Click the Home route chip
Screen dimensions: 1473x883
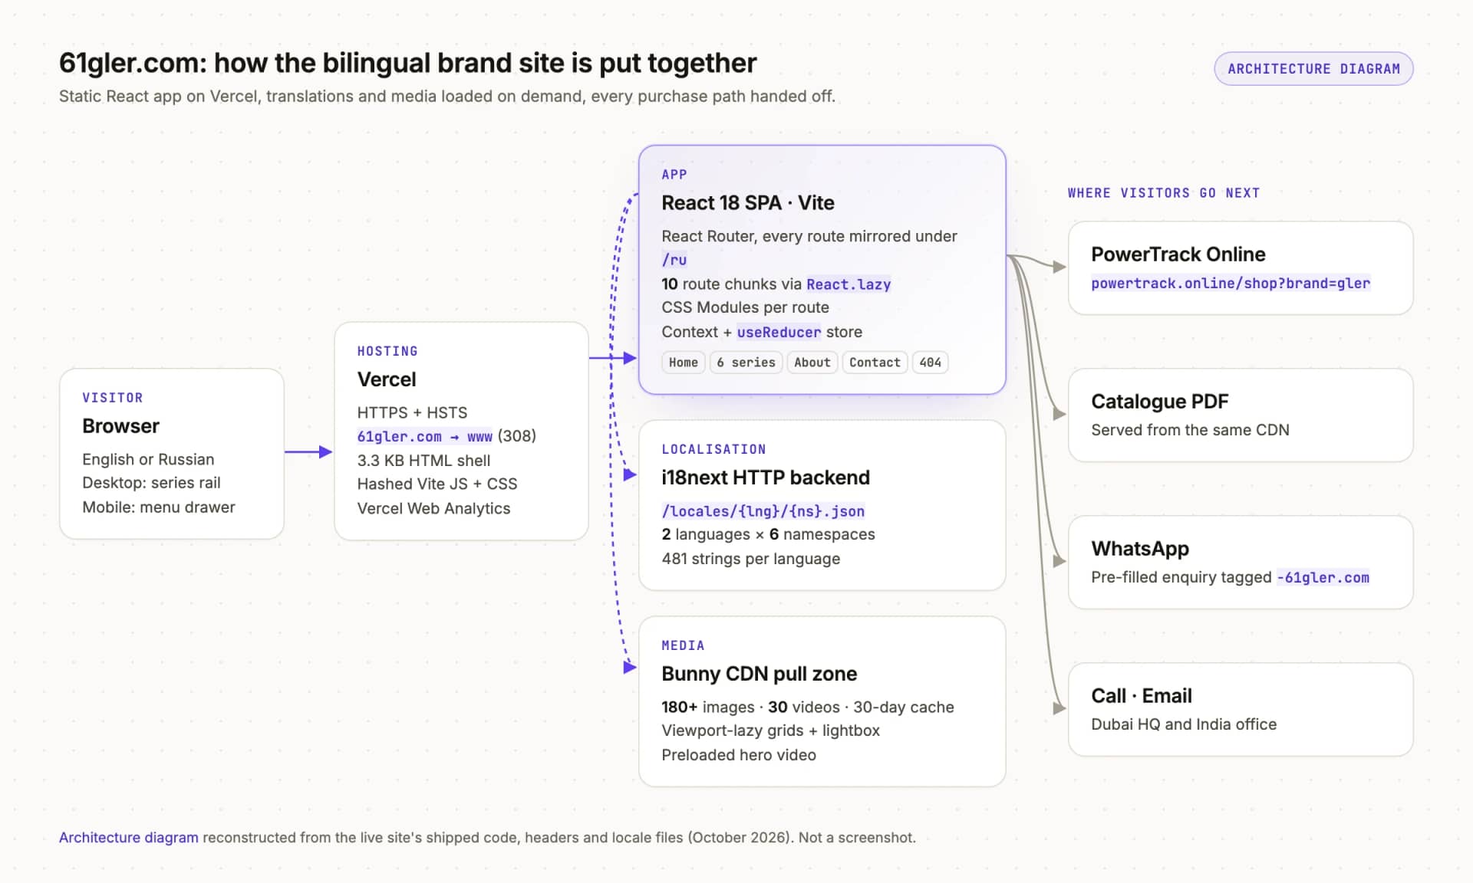(x=683, y=363)
